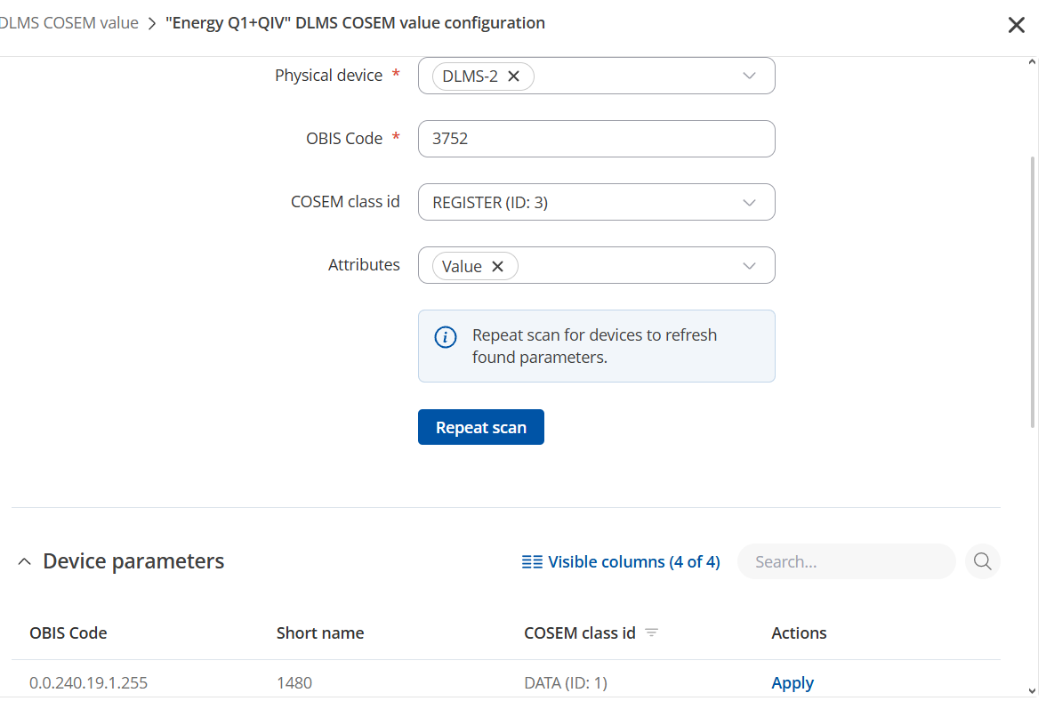Collapse the Device parameters section
Screen dimensions: 1046x701
[x=25, y=561]
